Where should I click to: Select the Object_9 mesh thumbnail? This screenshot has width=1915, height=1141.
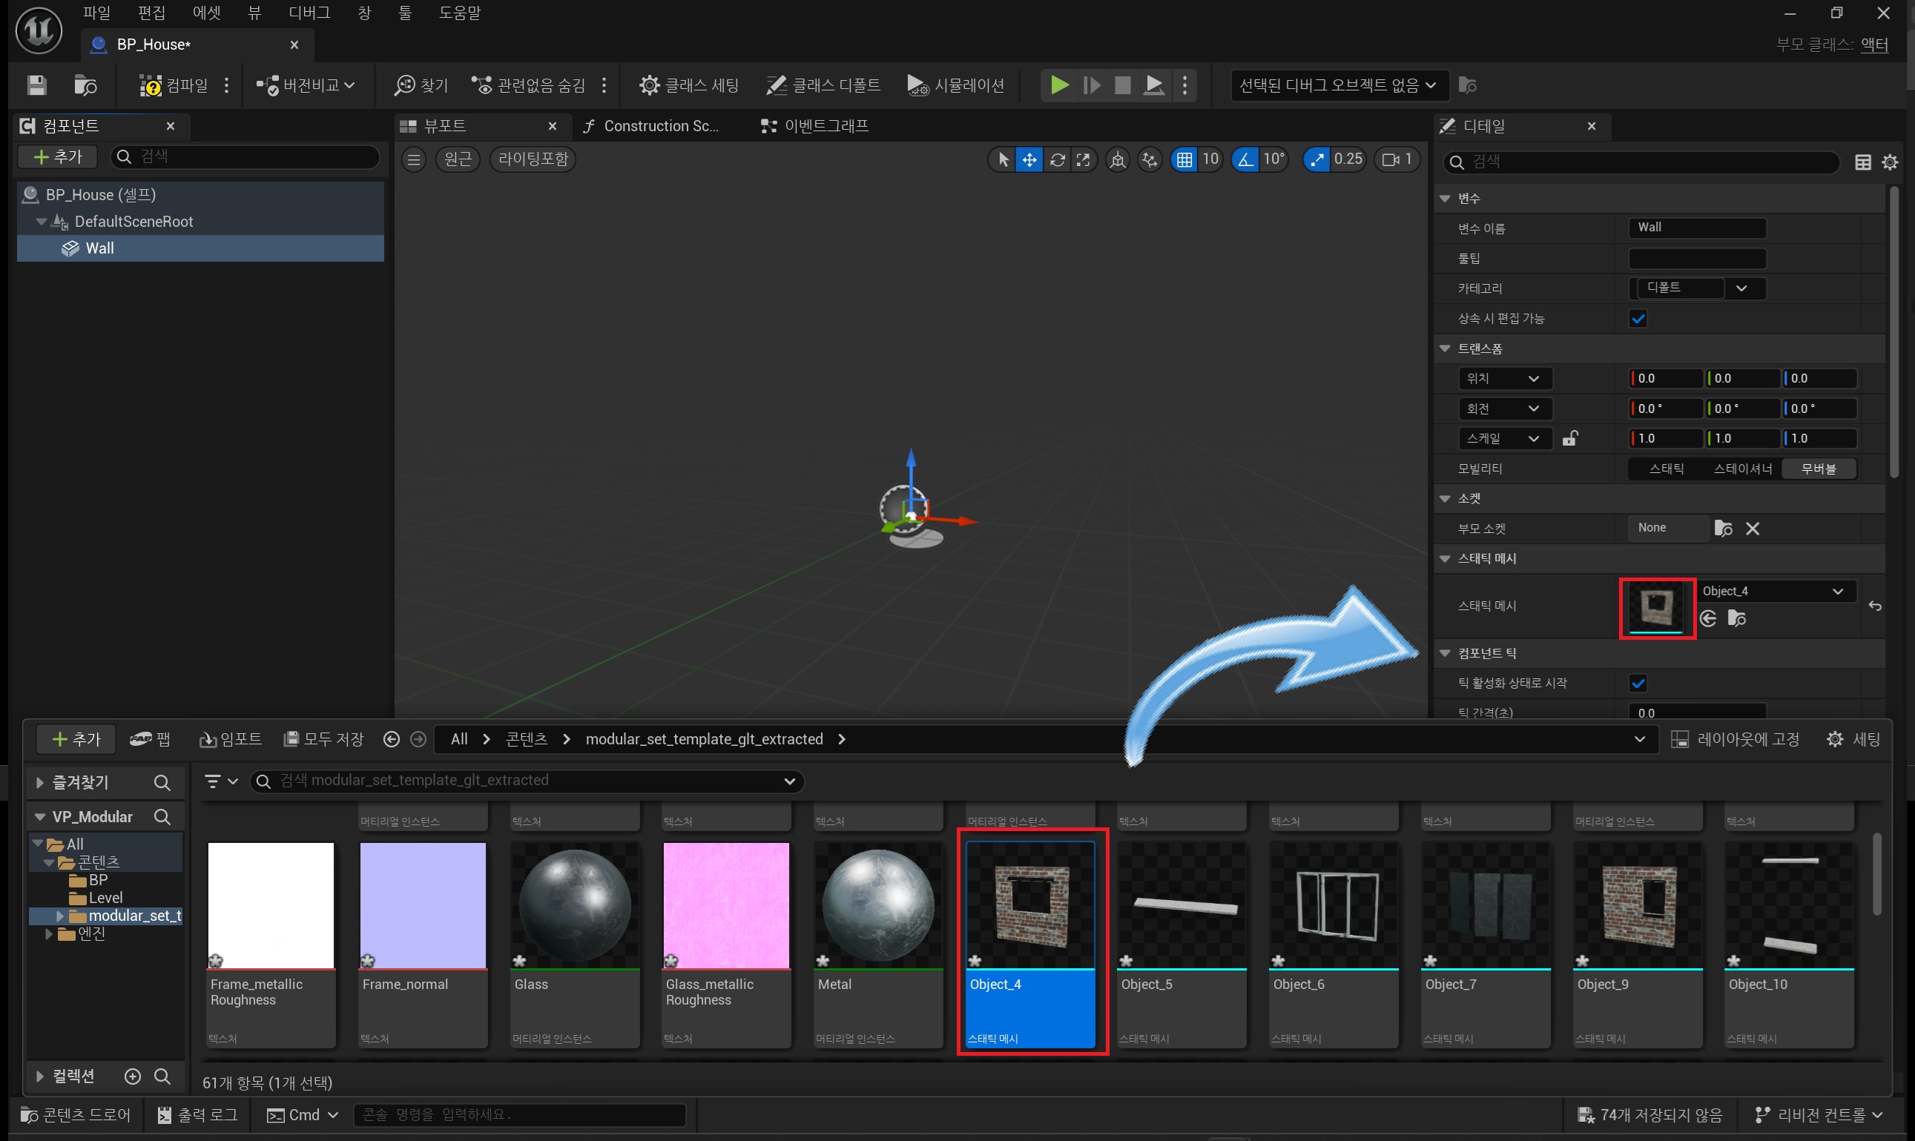pyautogui.click(x=1638, y=905)
